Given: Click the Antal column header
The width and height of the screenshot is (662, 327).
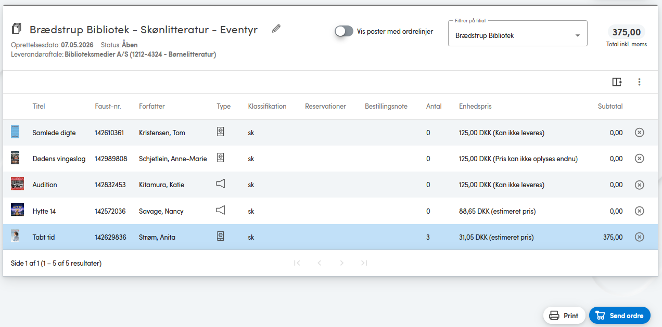Looking at the screenshot, I should click(434, 106).
